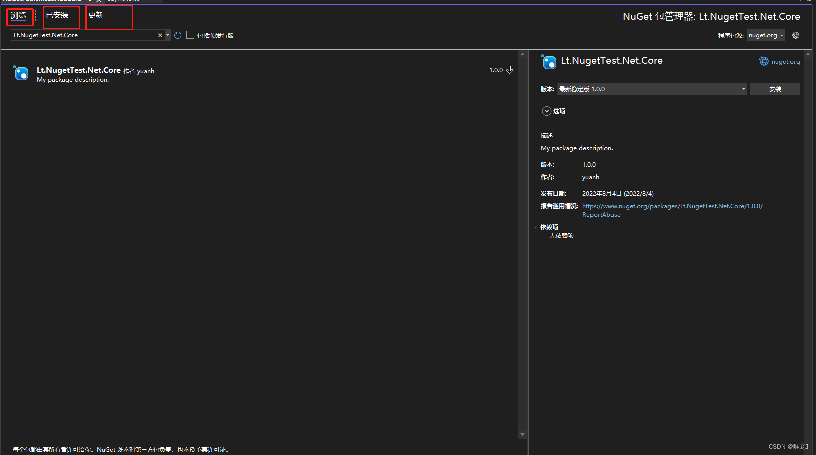Viewport: 816px width, 455px height.
Task: Click the 无依赖项 text
Action: click(562, 235)
